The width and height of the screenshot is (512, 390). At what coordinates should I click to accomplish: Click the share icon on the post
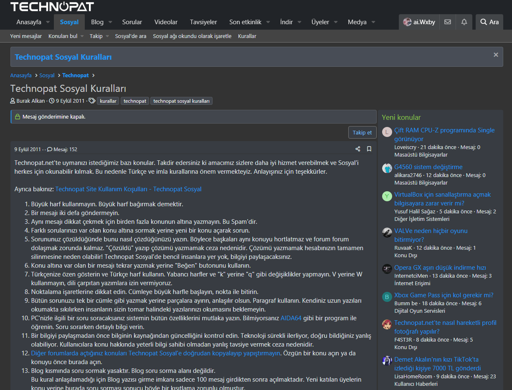pyautogui.click(x=358, y=149)
